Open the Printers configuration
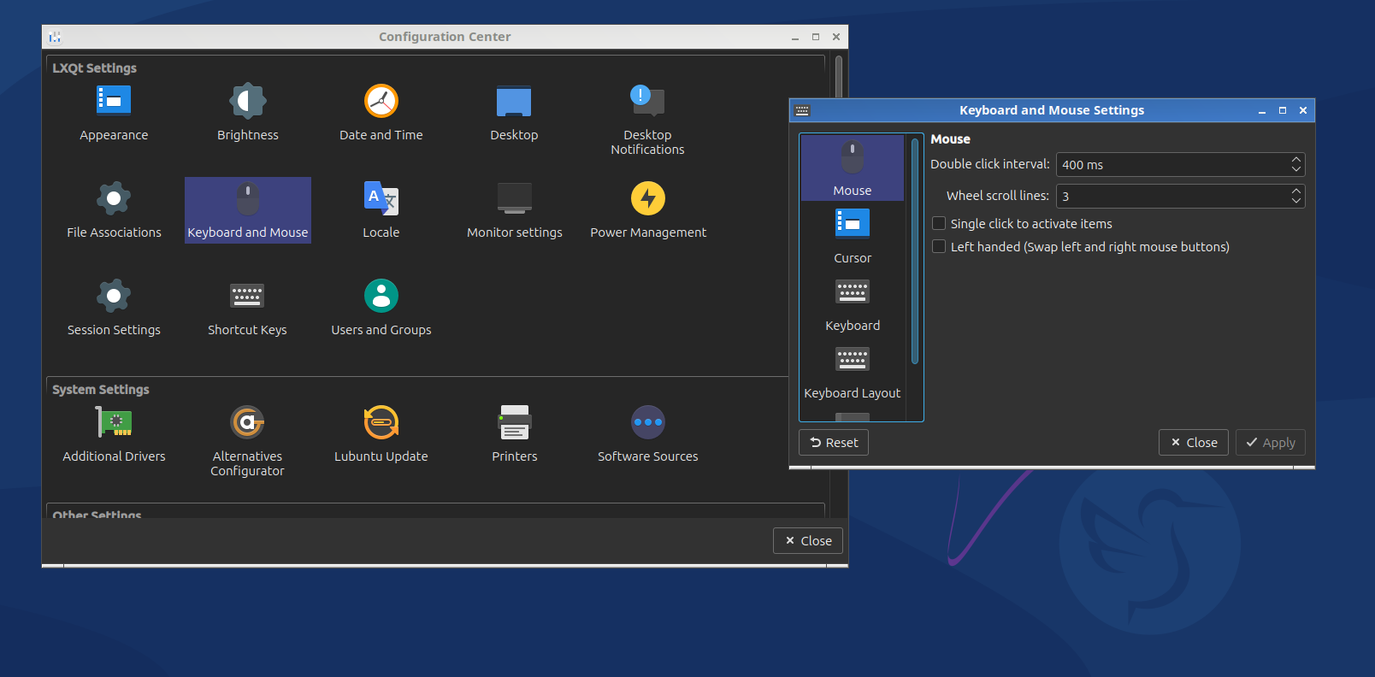 [x=514, y=433]
